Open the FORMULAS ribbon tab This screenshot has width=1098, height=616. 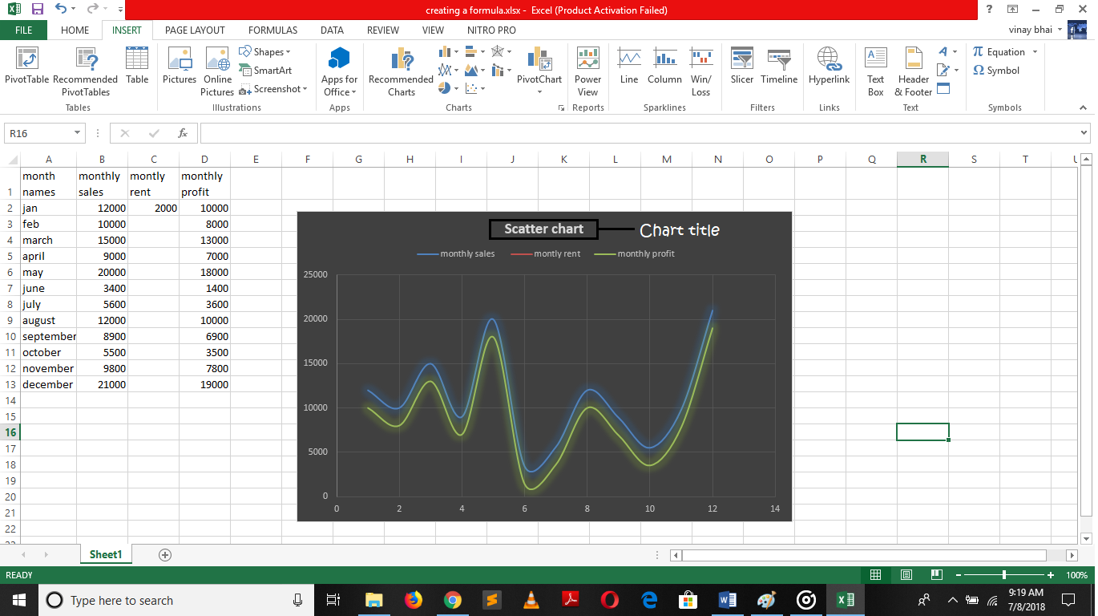[272, 30]
